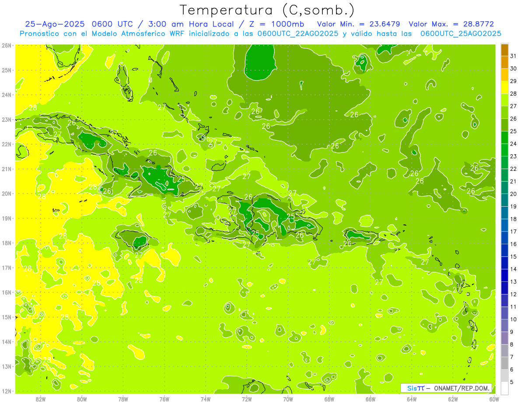Click the '20N' latitude axis label
The height and width of the screenshot is (405, 525).
7,194
